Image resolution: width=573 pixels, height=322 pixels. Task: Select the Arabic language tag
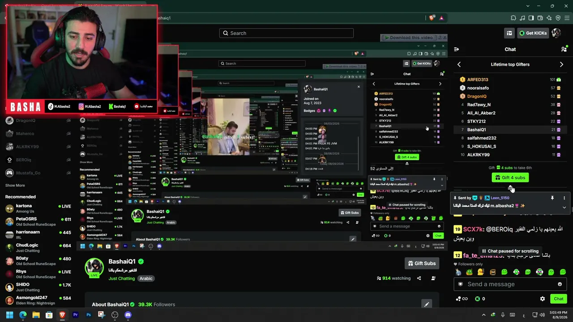pos(146,278)
